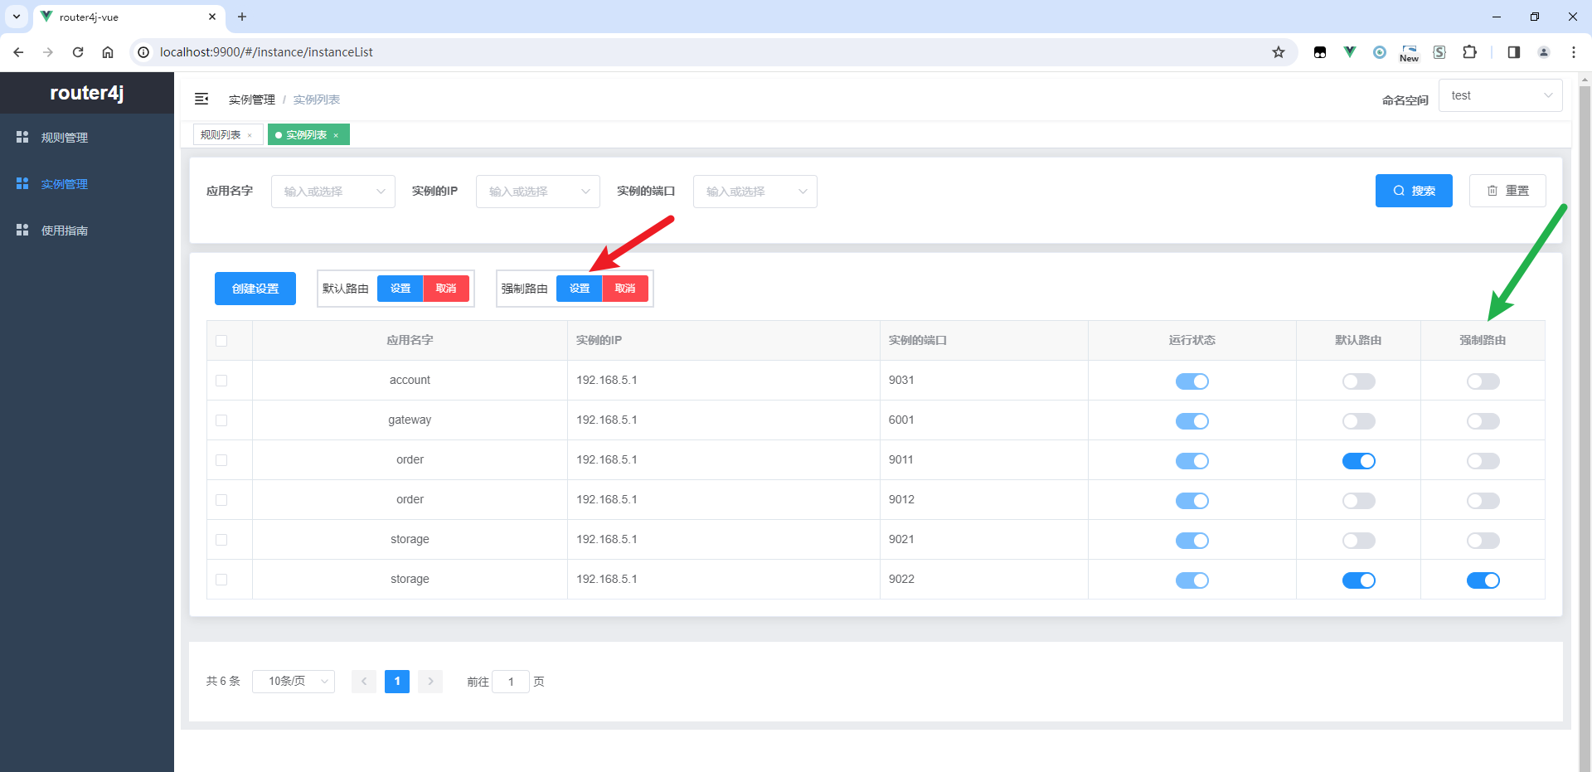The width and height of the screenshot is (1592, 772).
Task: Bookmark the page with the star icon
Action: 1279,51
